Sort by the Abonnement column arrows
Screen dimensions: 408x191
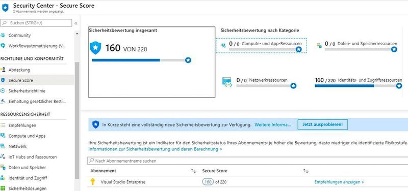pyautogui.click(x=193, y=171)
